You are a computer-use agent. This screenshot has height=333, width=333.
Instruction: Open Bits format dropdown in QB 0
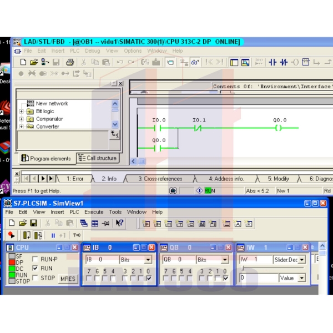(x=225, y=260)
